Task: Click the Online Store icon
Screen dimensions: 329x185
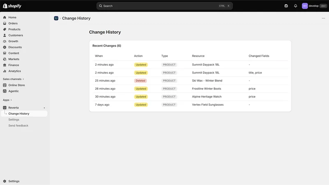Action: [x=5, y=85]
